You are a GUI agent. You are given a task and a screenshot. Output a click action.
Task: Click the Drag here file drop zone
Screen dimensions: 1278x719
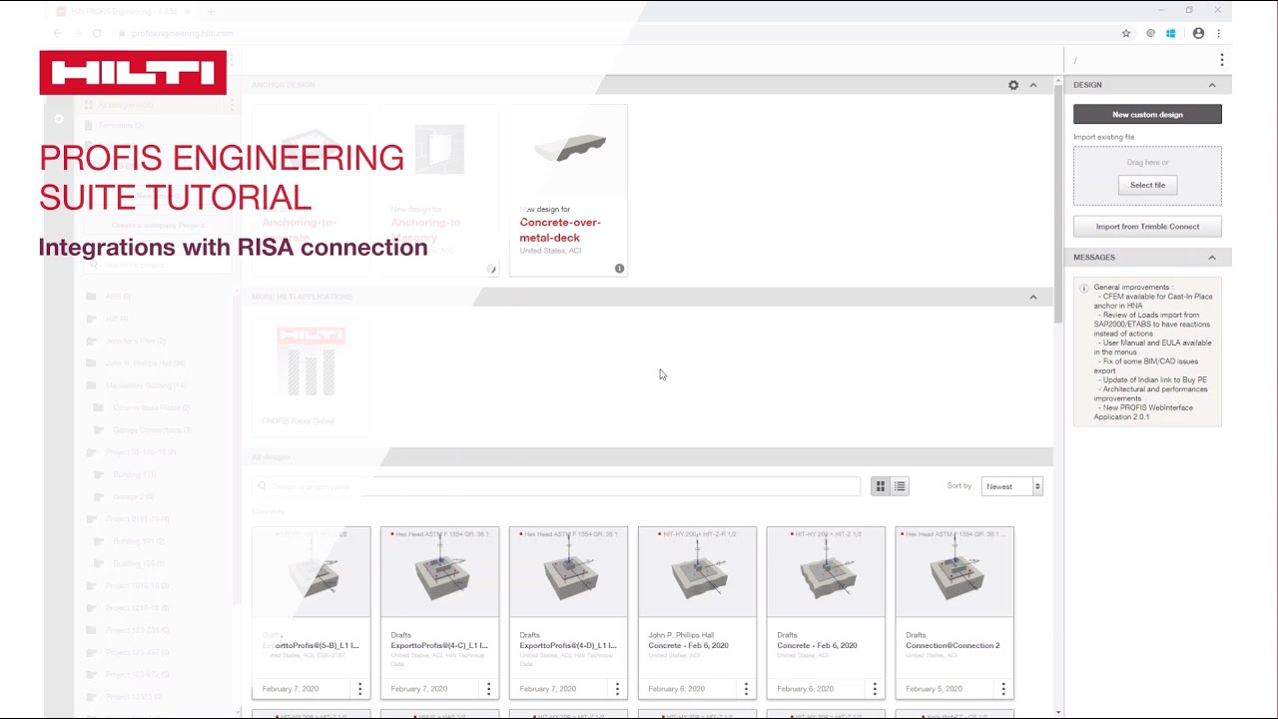pos(1147,176)
